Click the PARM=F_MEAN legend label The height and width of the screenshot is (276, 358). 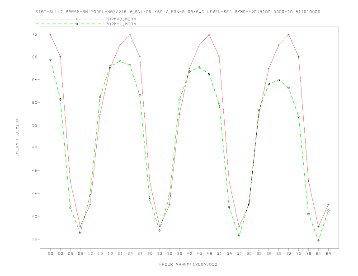121,24
